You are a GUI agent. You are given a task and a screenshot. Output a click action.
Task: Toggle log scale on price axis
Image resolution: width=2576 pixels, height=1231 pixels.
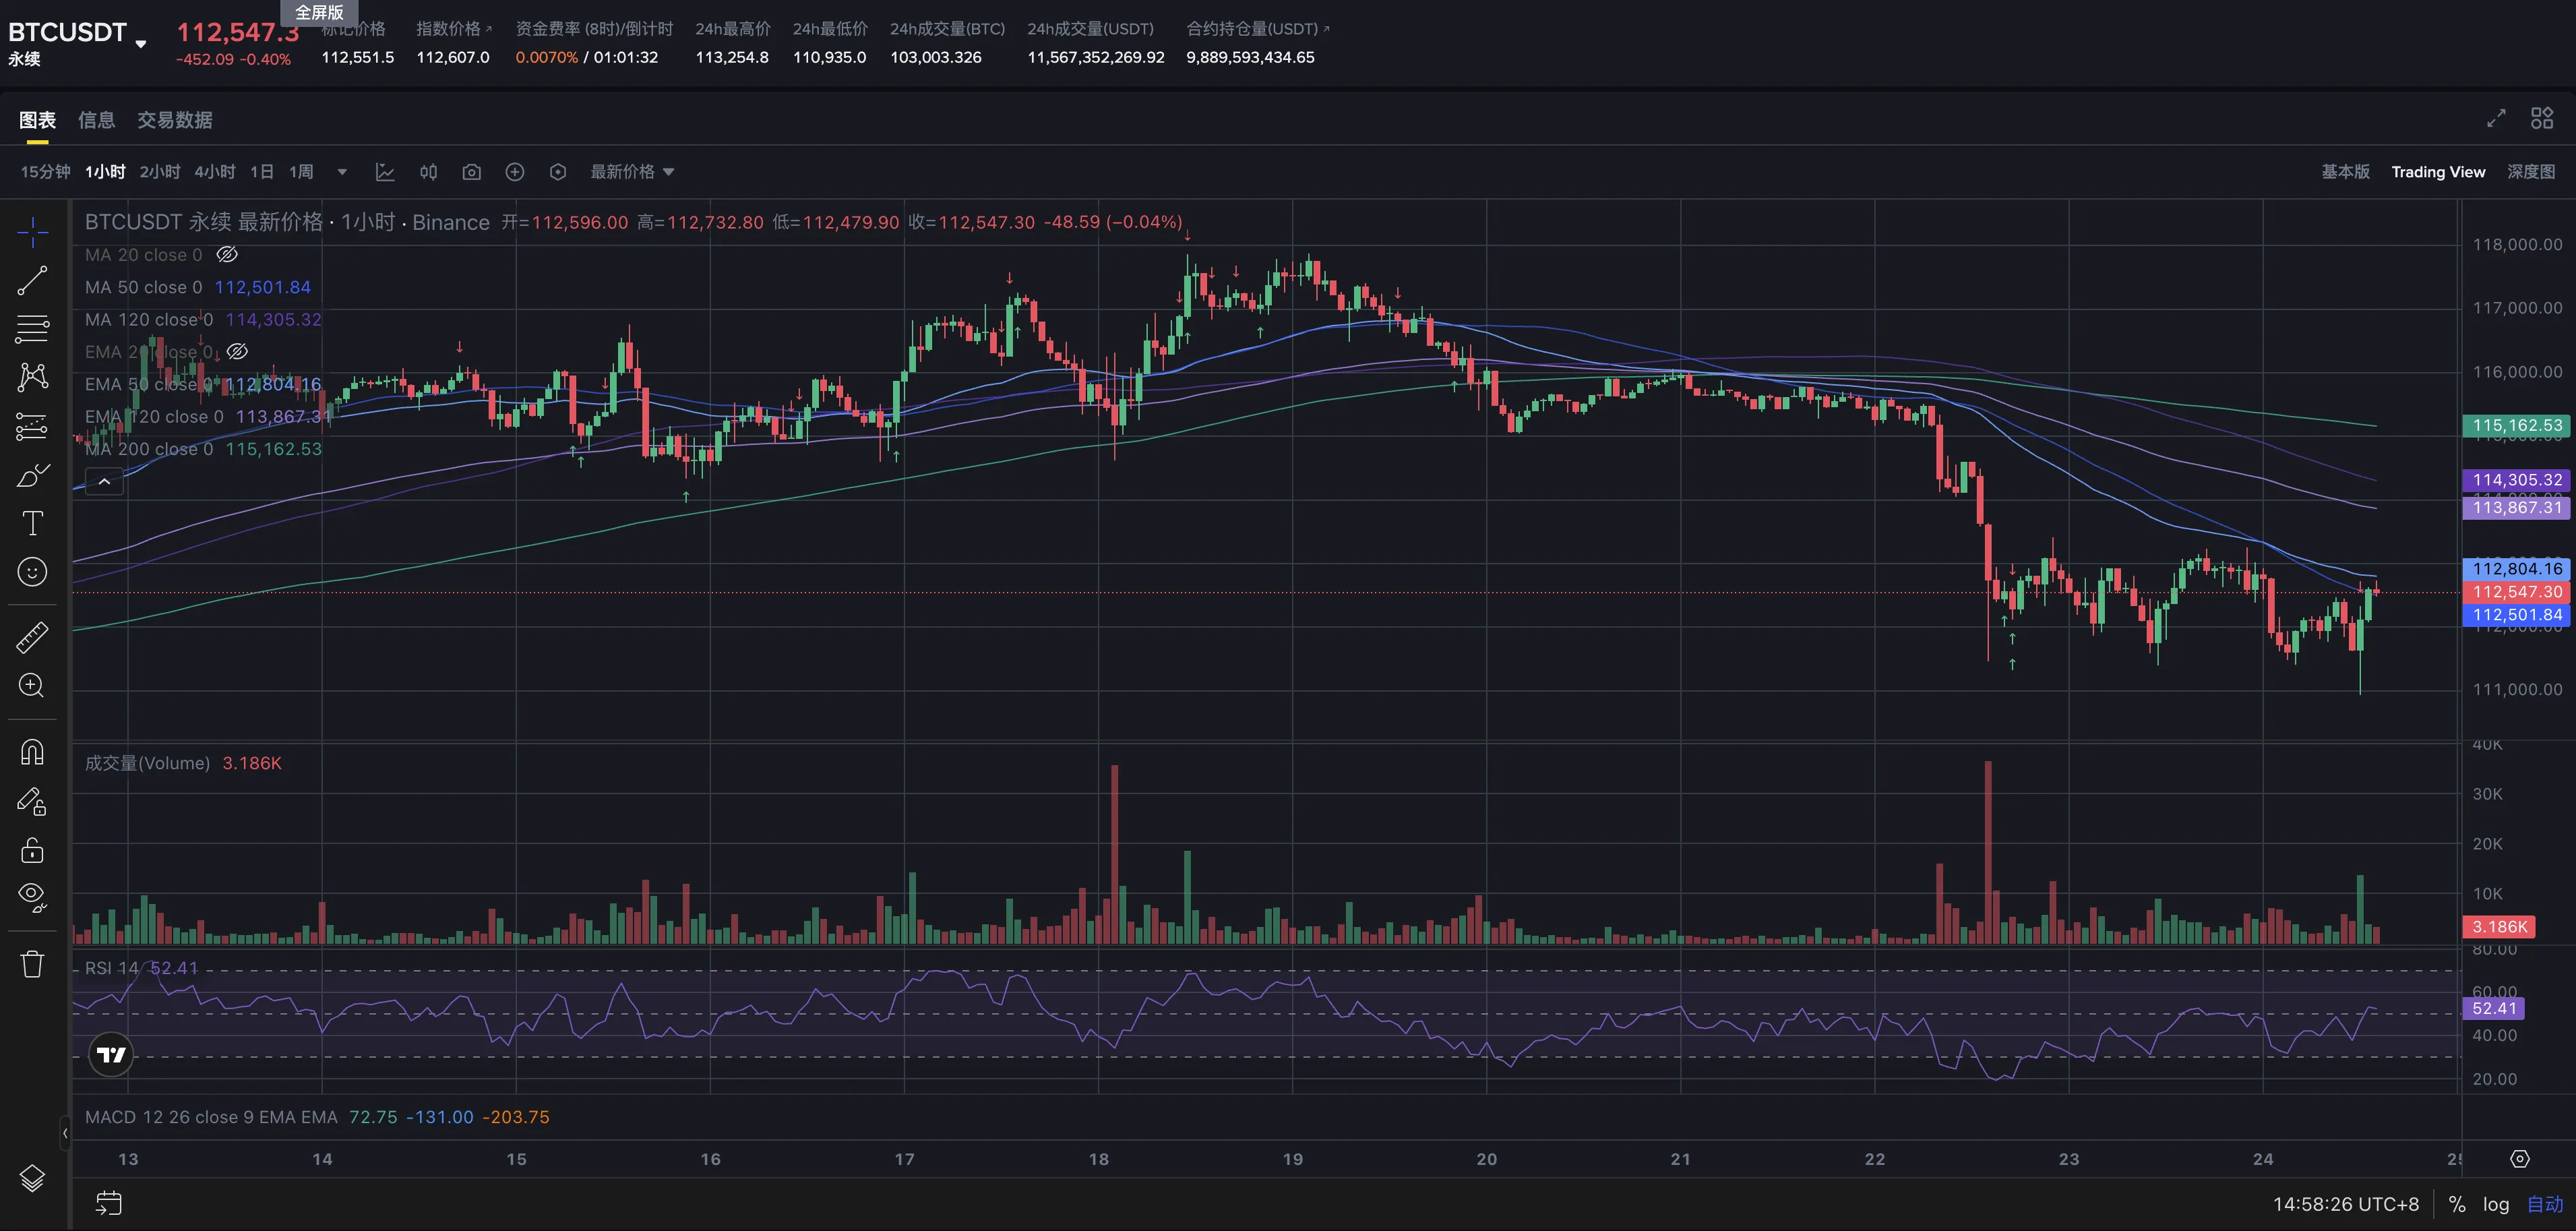[2495, 1204]
